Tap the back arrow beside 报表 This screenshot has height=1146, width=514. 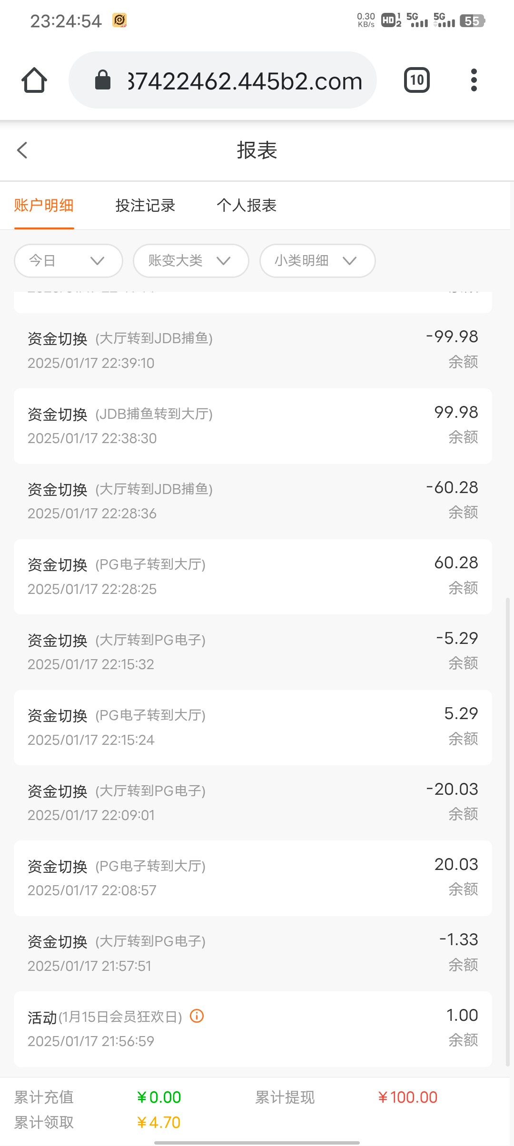22,150
